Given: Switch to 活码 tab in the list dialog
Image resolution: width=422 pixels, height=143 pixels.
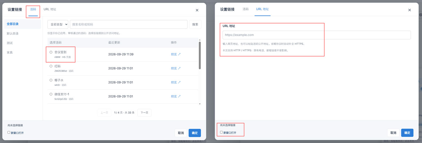Looking at the screenshot, I should point(33,9).
